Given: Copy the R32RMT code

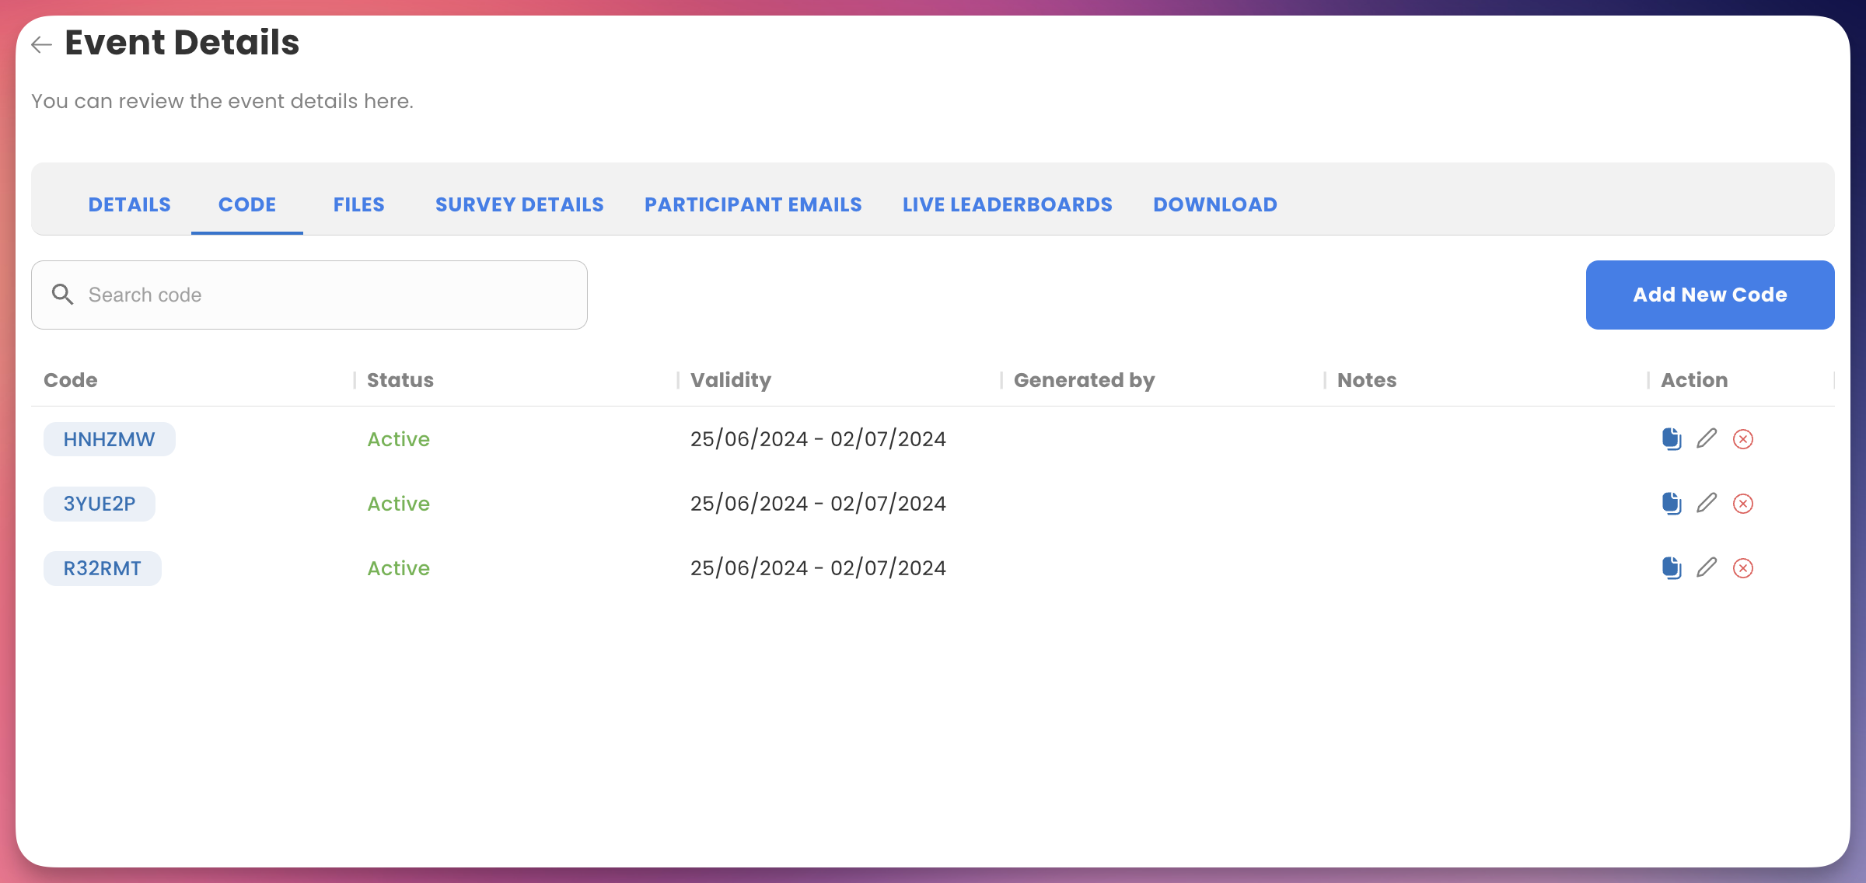Looking at the screenshot, I should (1671, 568).
